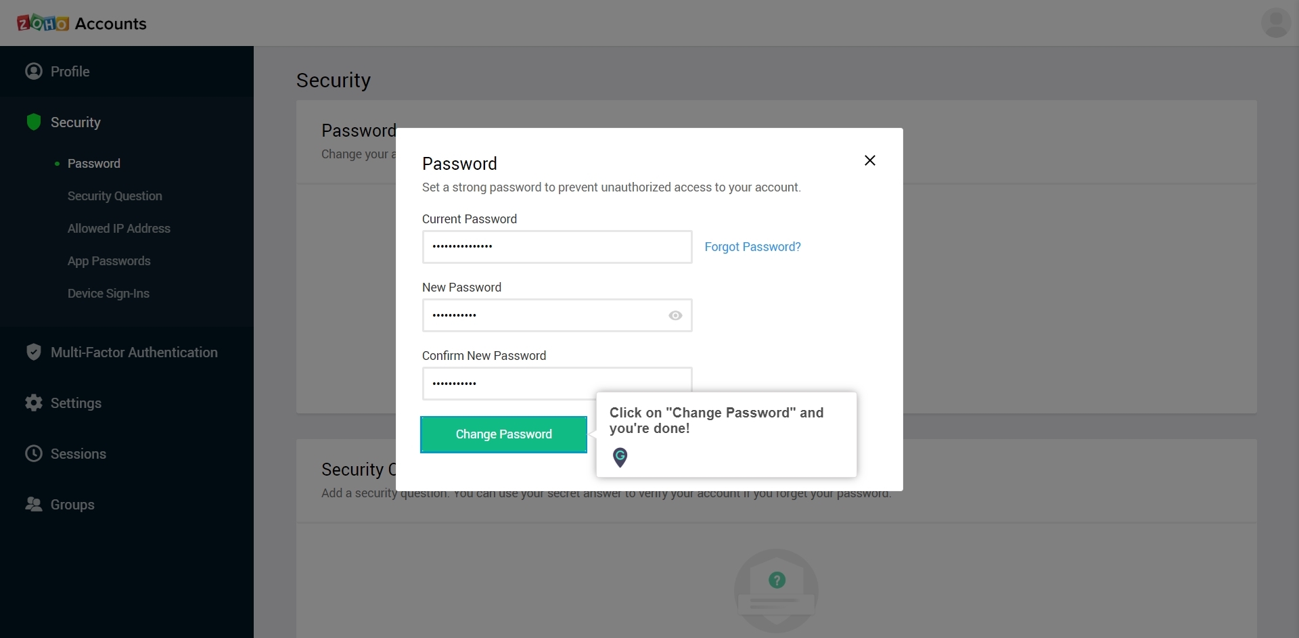Click the Settings gear icon
This screenshot has width=1299, height=638.
34,403
